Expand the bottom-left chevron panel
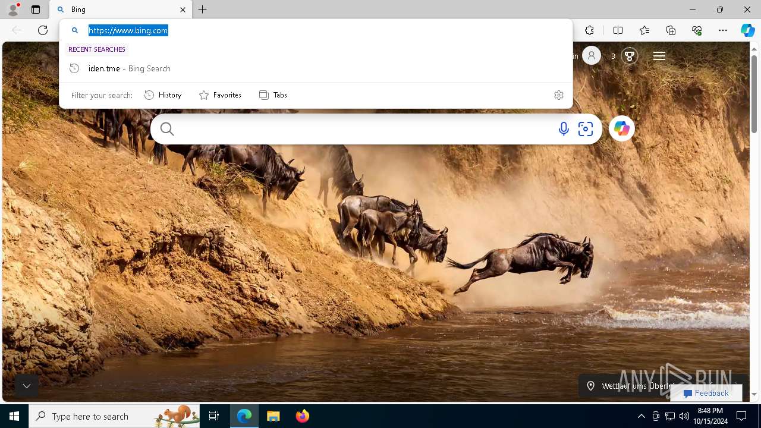Viewport: 761px width, 428px height. [x=27, y=386]
